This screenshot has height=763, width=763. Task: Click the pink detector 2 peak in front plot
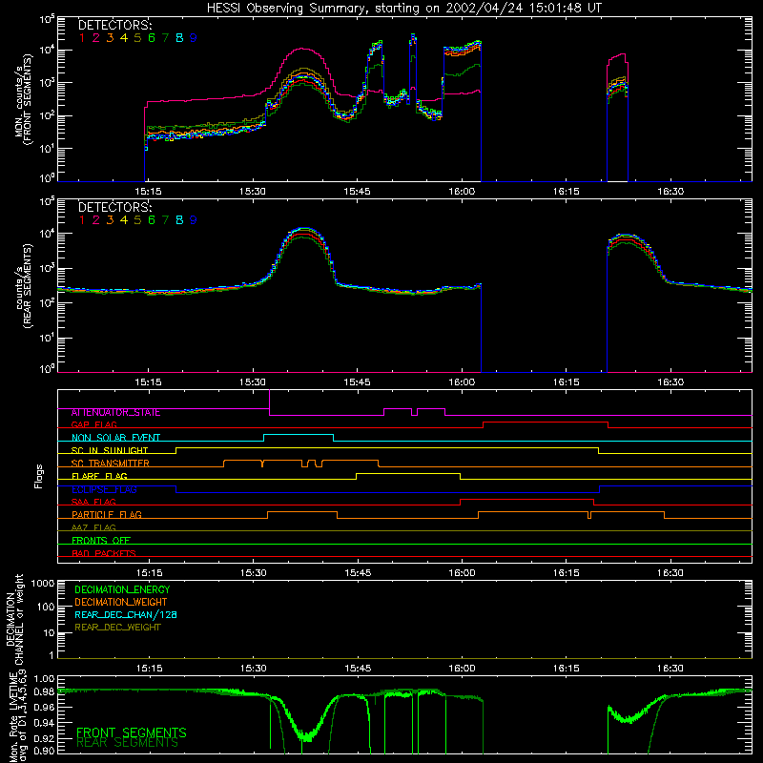(302, 49)
